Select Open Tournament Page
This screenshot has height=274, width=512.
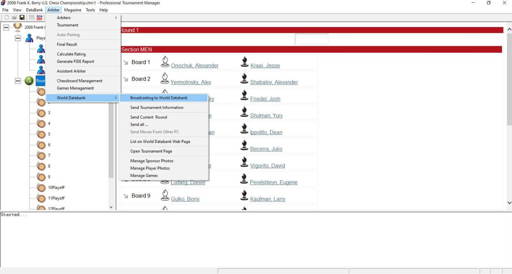pyautogui.click(x=164, y=151)
